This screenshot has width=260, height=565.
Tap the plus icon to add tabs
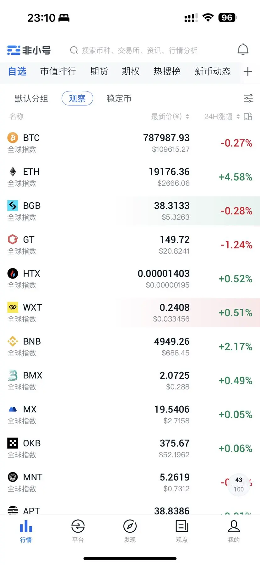click(x=248, y=71)
